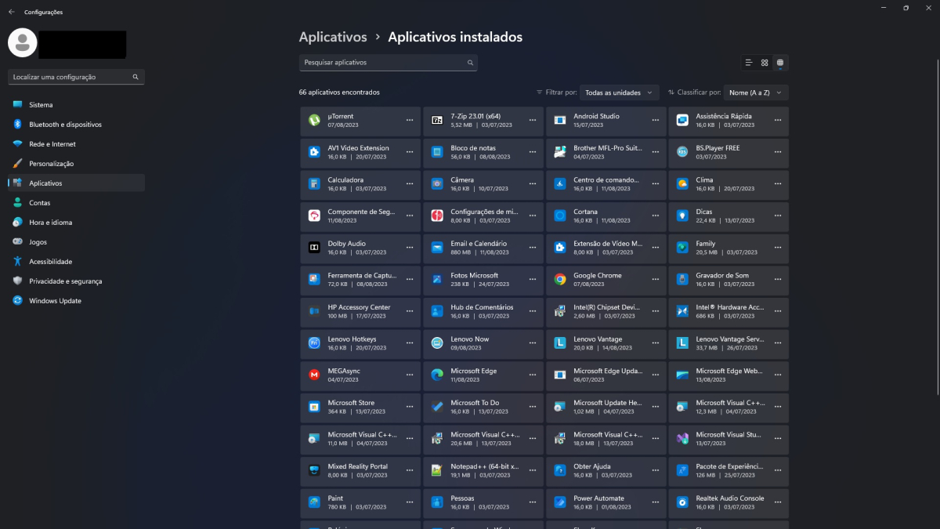Click the Google Chrome app icon

(560, 279)
